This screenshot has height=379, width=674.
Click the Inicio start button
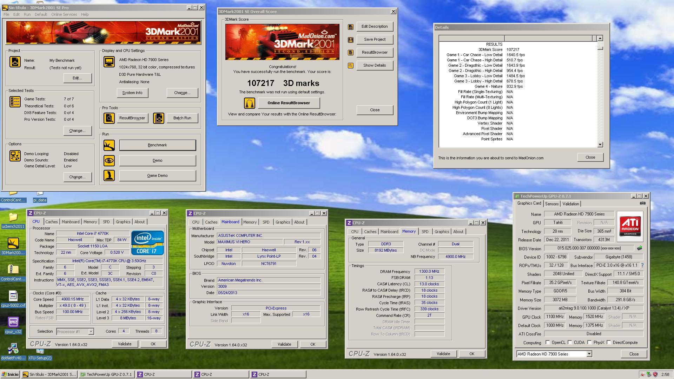10,374
